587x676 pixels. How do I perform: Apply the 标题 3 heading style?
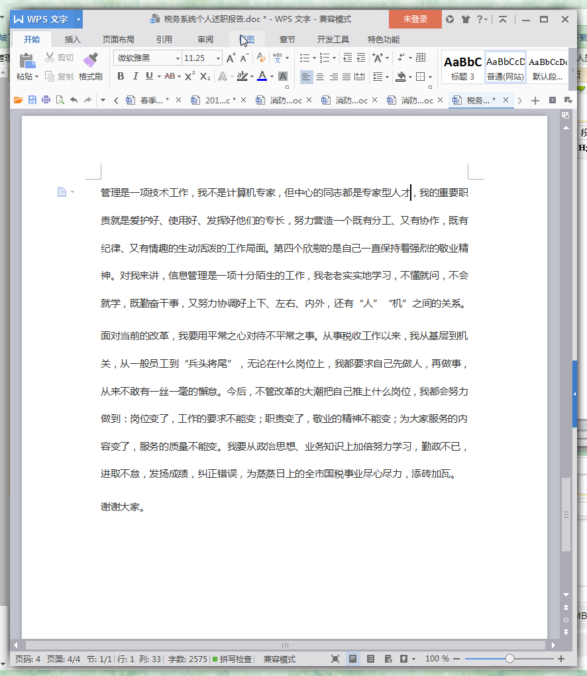click(463, 67)
